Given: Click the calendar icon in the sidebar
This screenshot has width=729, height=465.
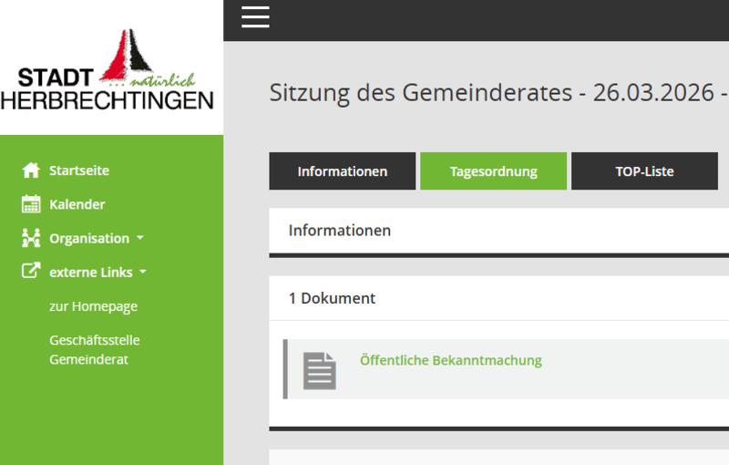Looking at the screenshot, I should [x=31, y=204].
